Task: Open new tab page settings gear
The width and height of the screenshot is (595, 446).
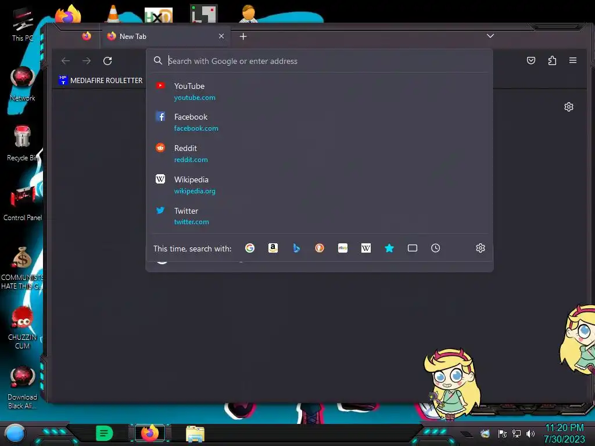Action: 568,107
